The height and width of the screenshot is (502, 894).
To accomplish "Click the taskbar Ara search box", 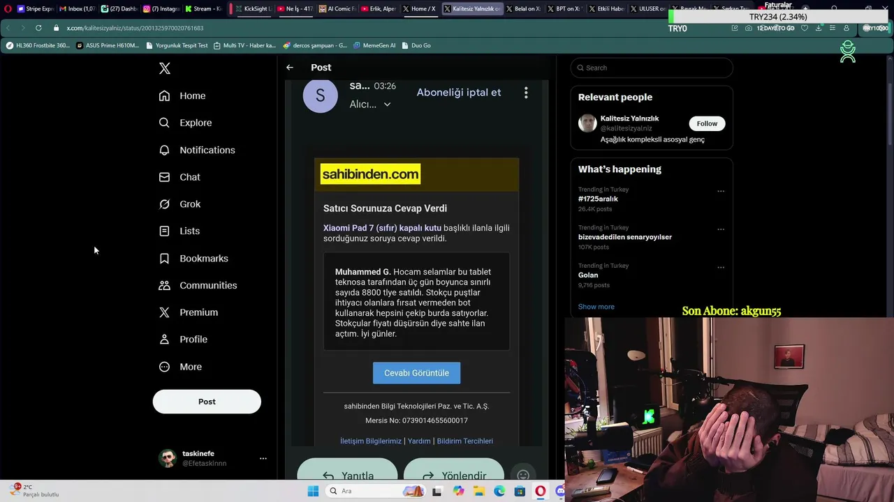I will 376,492.
